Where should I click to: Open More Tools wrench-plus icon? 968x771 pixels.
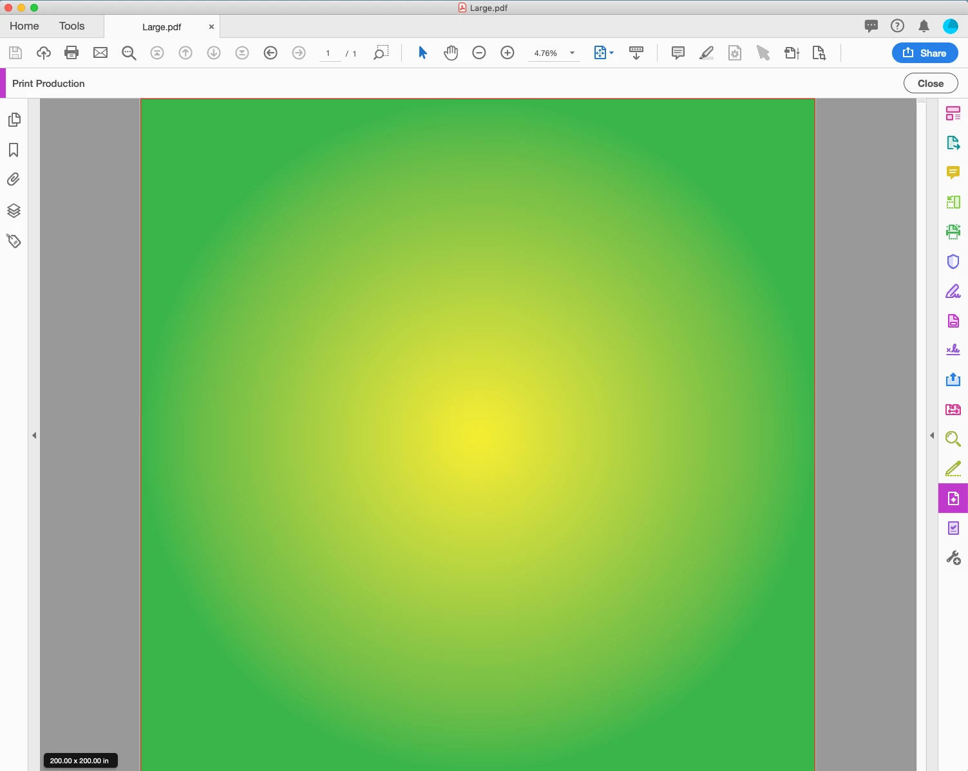click(953, 557)
